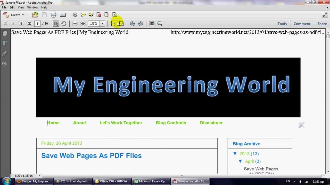
Task: Take a snapshot with camera tool
Action: coord(152,24)
